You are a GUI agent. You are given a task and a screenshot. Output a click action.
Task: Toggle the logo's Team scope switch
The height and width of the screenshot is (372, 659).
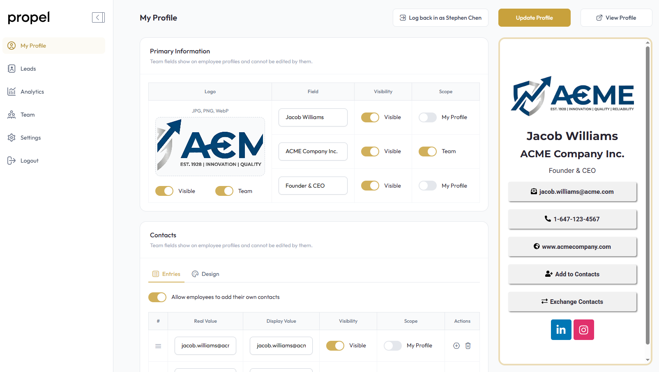point(224,191)
